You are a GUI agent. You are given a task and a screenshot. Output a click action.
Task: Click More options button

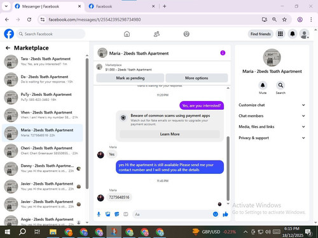[x=197, y=78]
